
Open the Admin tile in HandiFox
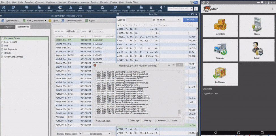pyautogui.click(x=257, y=50)
